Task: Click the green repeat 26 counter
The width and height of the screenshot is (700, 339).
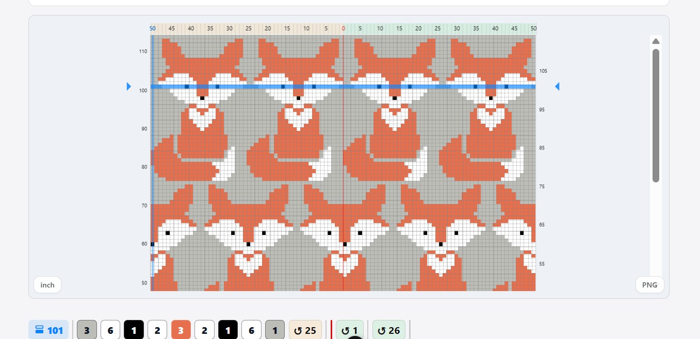Action: coord(389,330)
